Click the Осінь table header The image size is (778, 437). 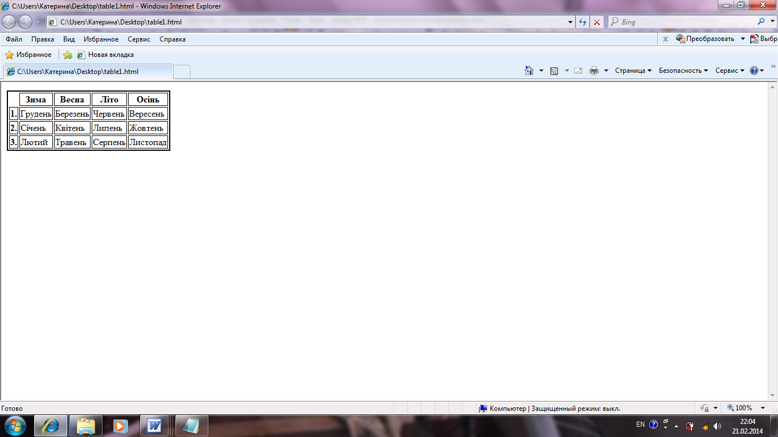tap(148, 100)
